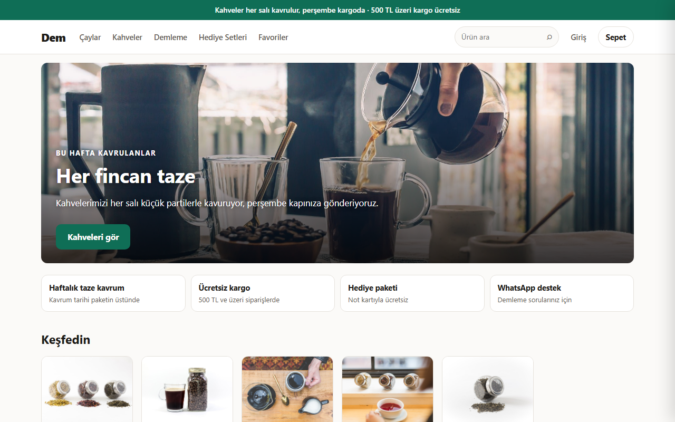
Task: Click the Keşfedin heading
Action: 66,340
